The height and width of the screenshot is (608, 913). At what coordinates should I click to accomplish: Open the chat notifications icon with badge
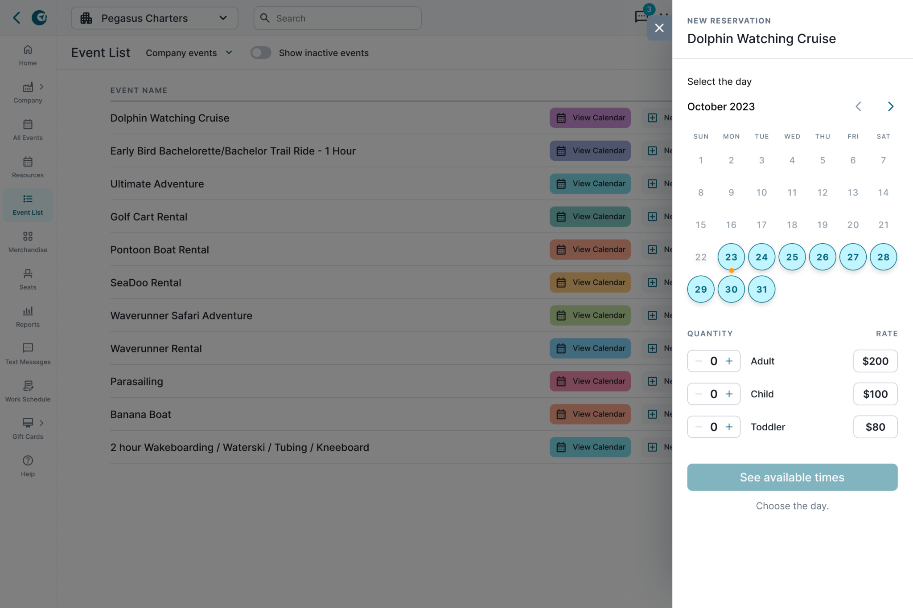[641, 16]
